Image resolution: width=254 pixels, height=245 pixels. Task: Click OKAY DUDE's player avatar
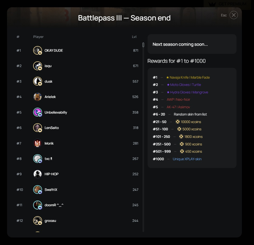[37, 50]
